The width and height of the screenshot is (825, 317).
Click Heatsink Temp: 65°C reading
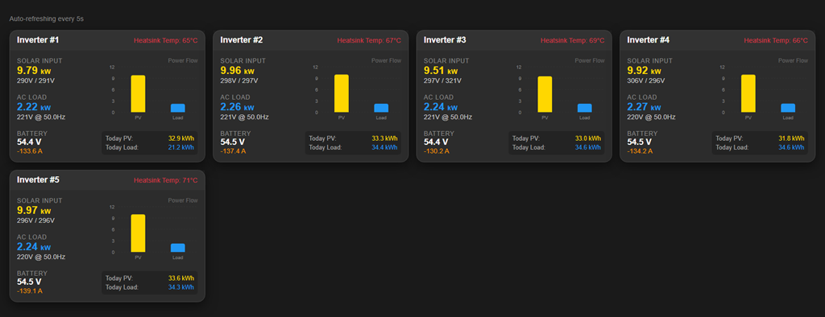click(x=166, y=40)
